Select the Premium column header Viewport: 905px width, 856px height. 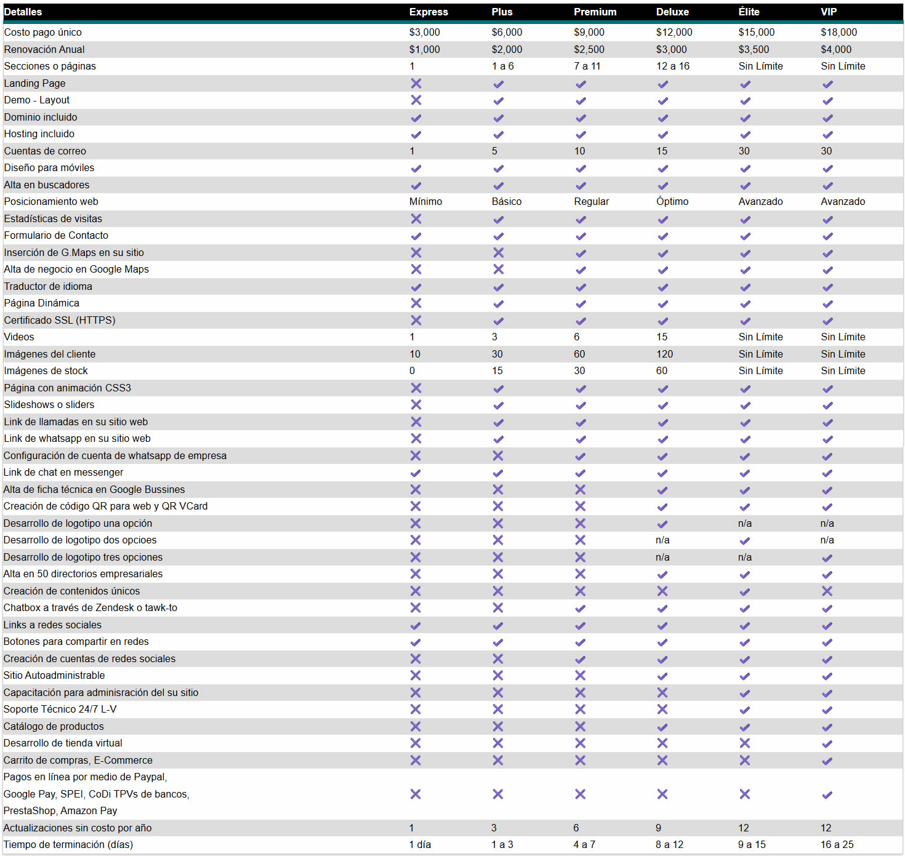[x=595, y=12]
